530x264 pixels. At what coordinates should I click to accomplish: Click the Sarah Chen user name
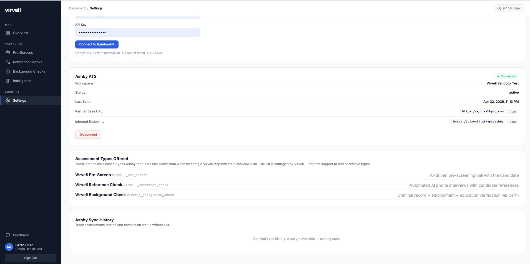click(x=24, y=245)
